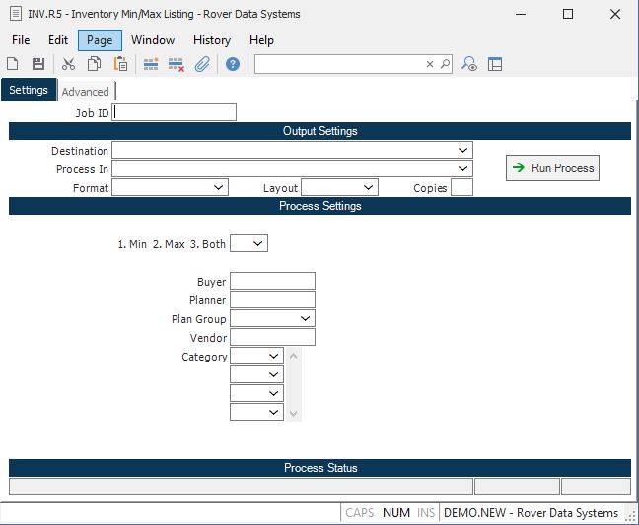Click the Delete row toolbar icon
The width and height of the screenshot is (639, 525).
(x=177, y=64)
